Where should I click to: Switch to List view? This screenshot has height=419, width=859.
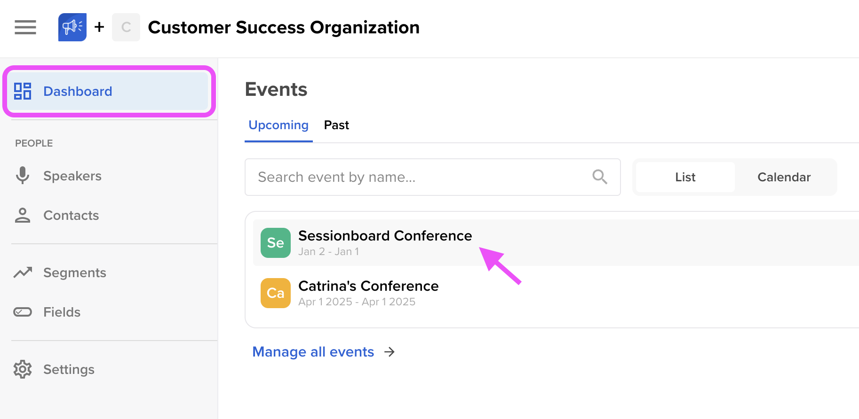coord(685,177)
